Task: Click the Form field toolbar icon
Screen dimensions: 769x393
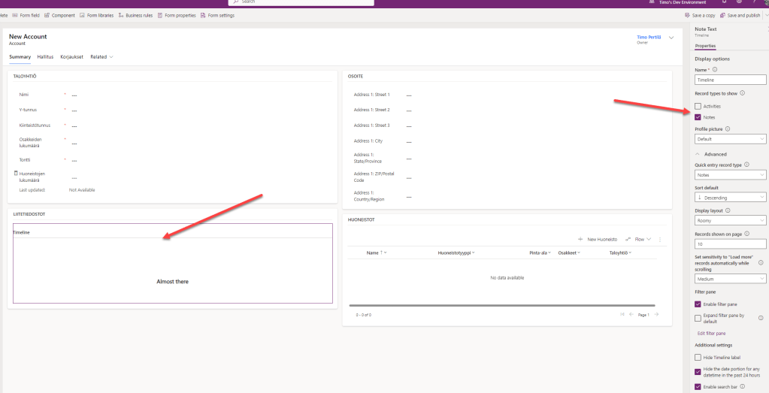Action: click(15, 15)
